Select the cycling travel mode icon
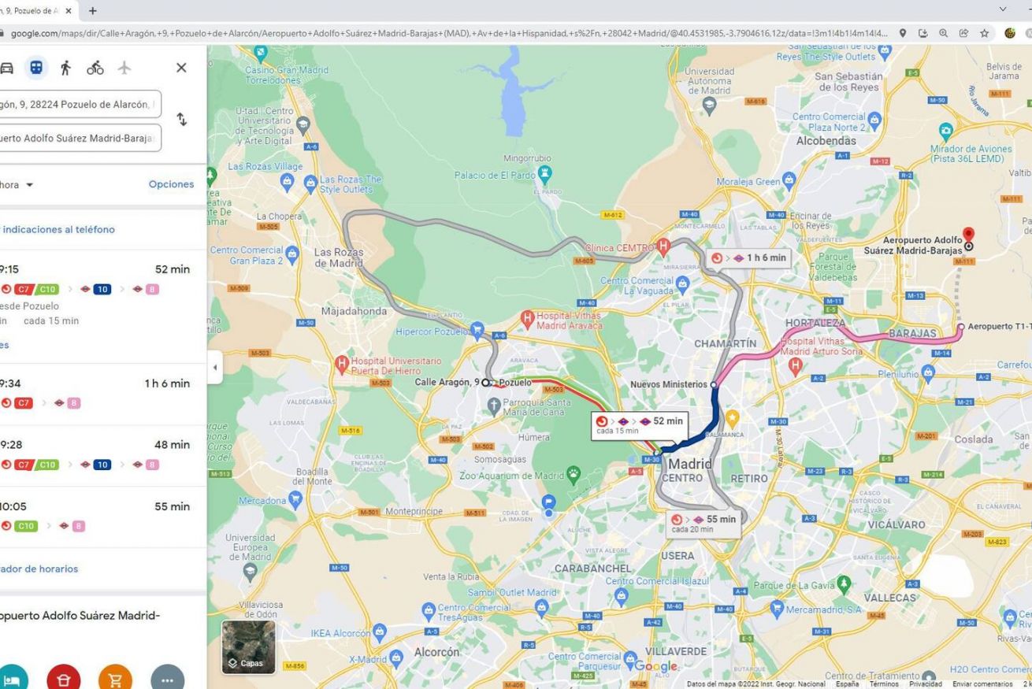Viewport: 1032px width, 689px height. click(95, 68)
